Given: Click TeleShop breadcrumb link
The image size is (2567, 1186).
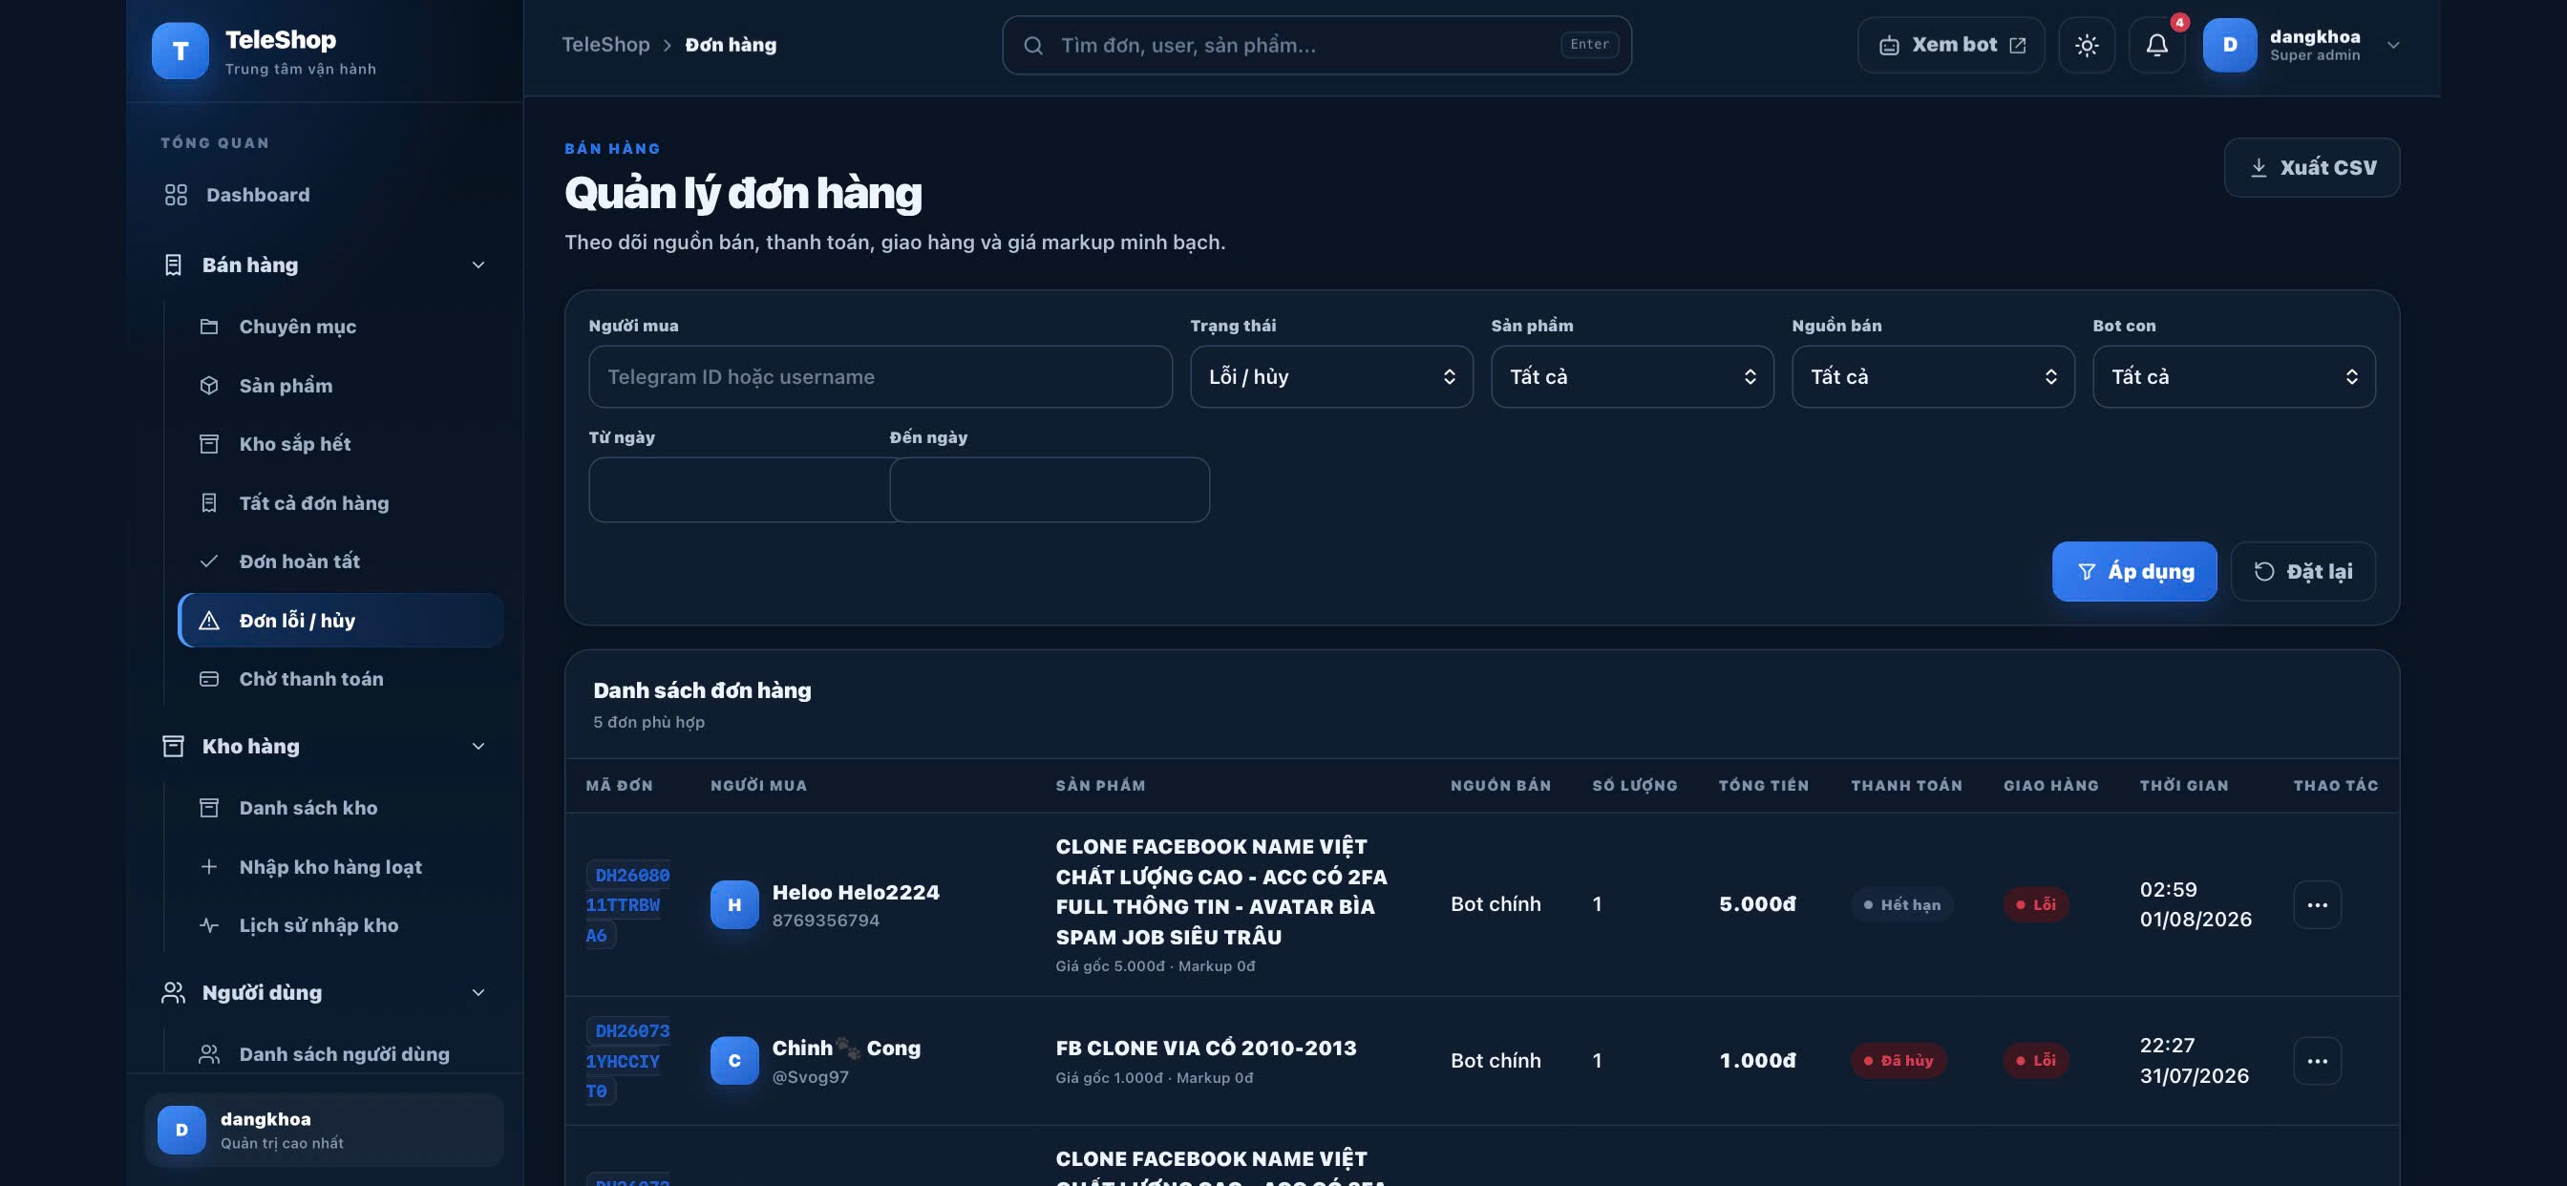Looking at the screenshot, I should [605, 45].
